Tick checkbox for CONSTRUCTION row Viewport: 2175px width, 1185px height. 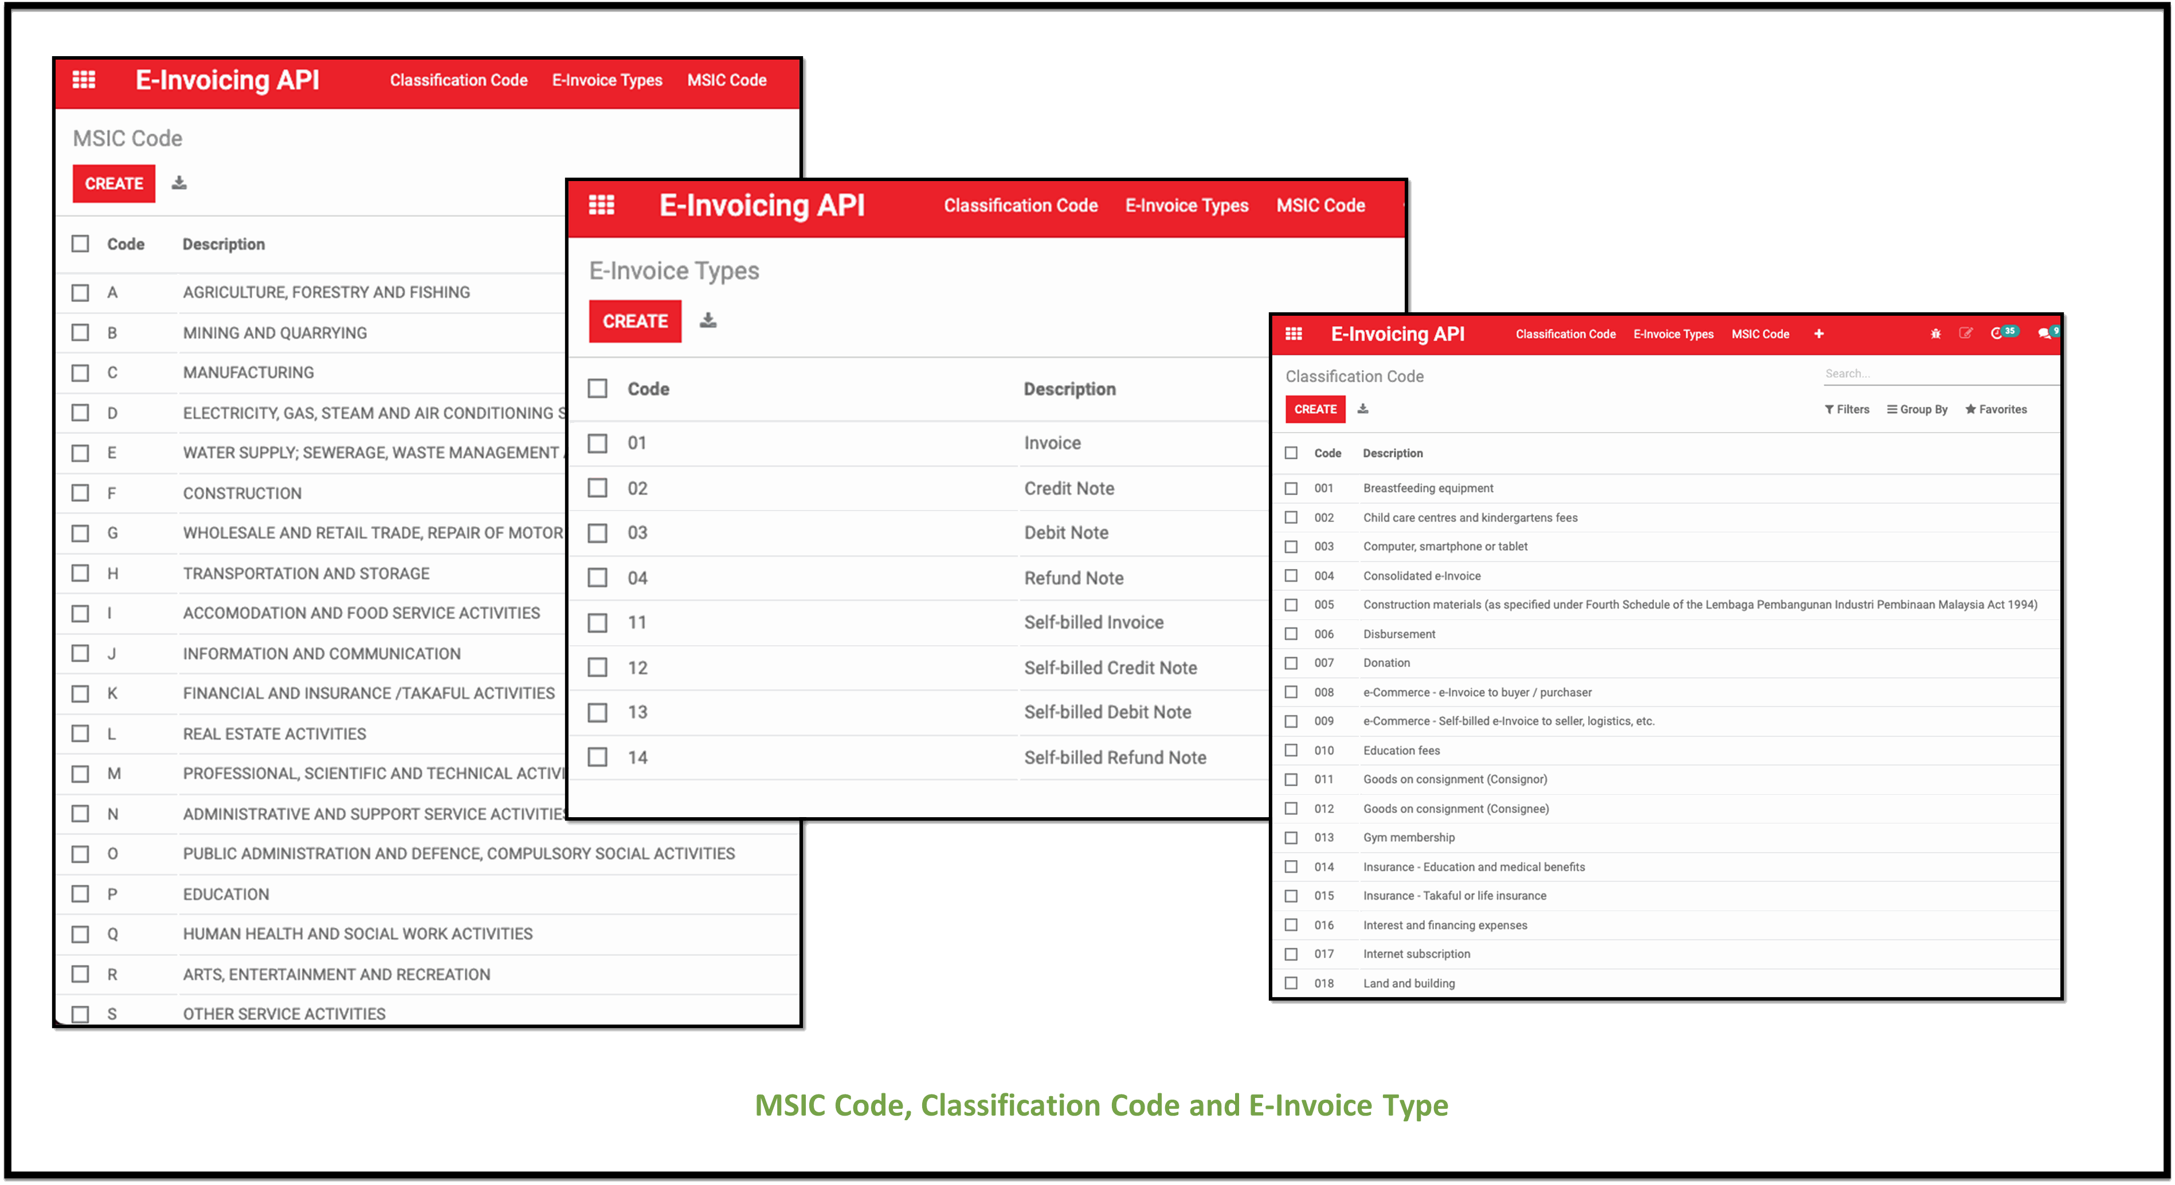[x=80, y=493]
